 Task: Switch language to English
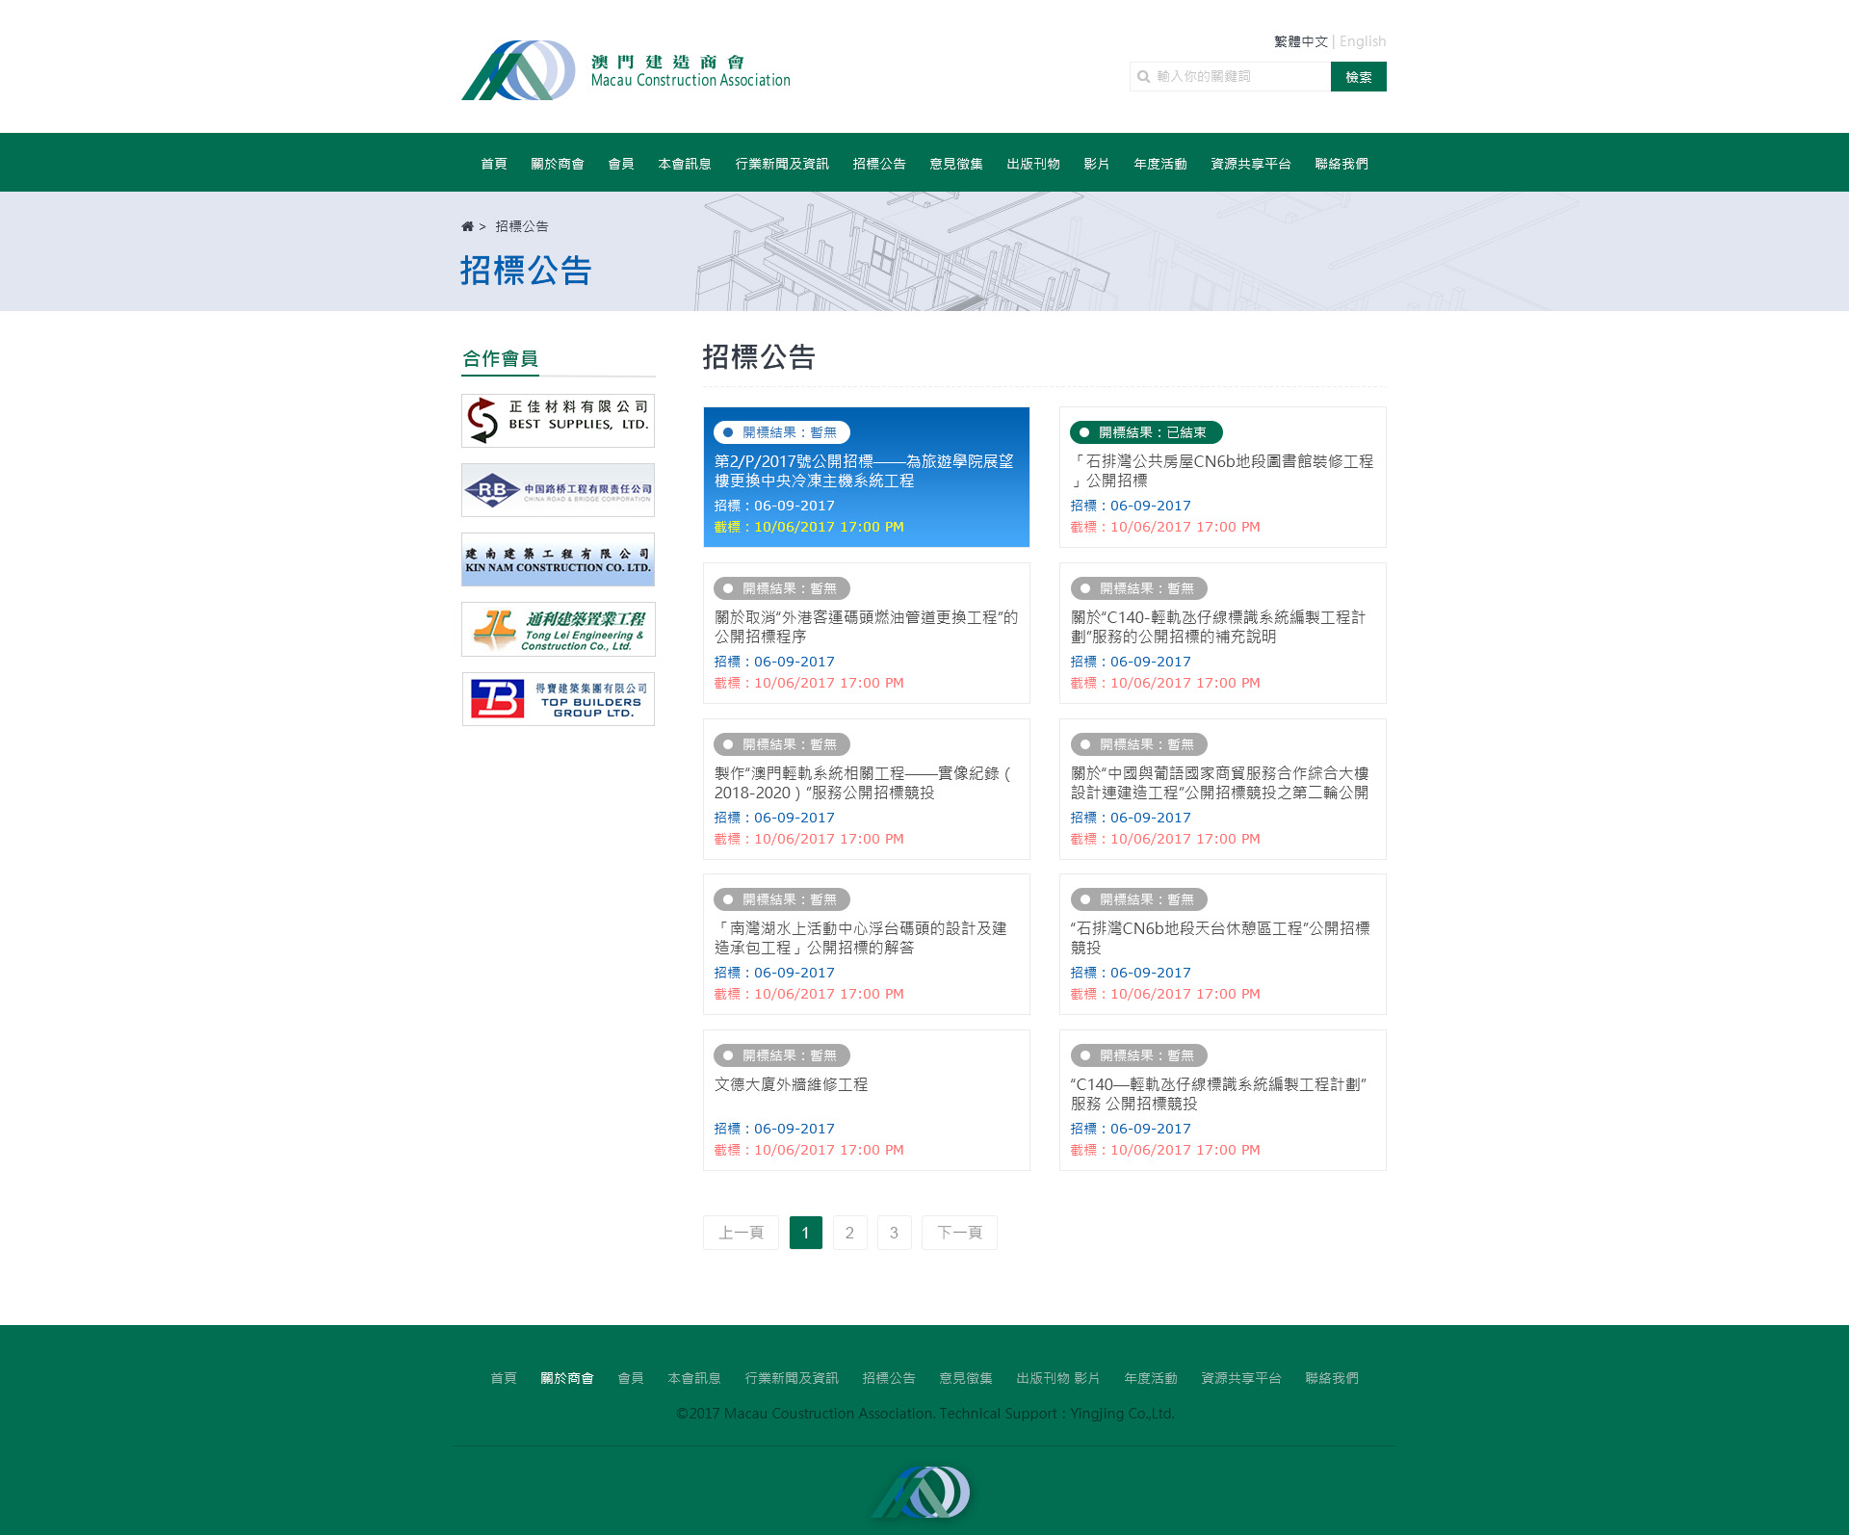pyautogui.click(x=1362, y=41)
